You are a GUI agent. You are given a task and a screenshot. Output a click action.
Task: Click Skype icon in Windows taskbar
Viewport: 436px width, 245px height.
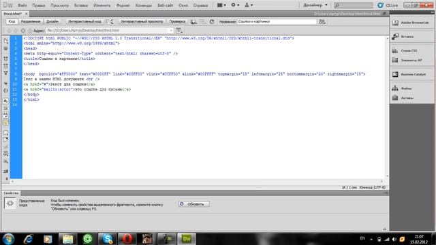tap(108, 239)
